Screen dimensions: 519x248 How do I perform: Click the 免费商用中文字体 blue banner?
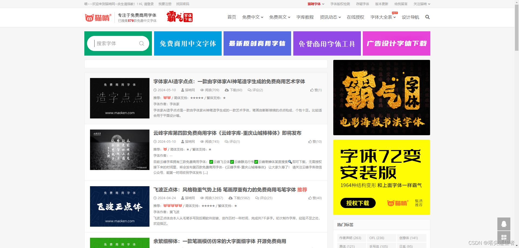pyautogui.click(x=188, y=43)
